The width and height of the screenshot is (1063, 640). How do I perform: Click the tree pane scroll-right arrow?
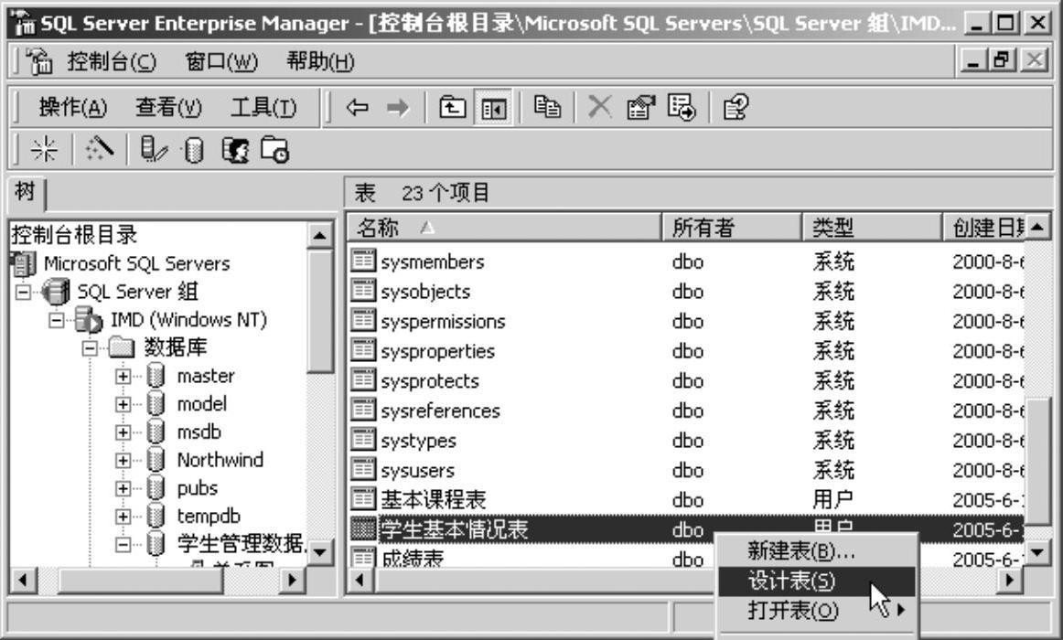[292, 580]
